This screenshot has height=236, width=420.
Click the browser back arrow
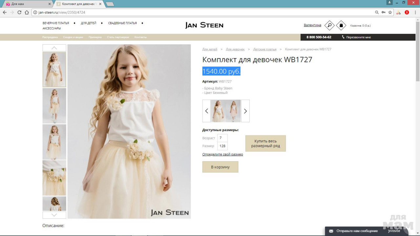(5, 12)
